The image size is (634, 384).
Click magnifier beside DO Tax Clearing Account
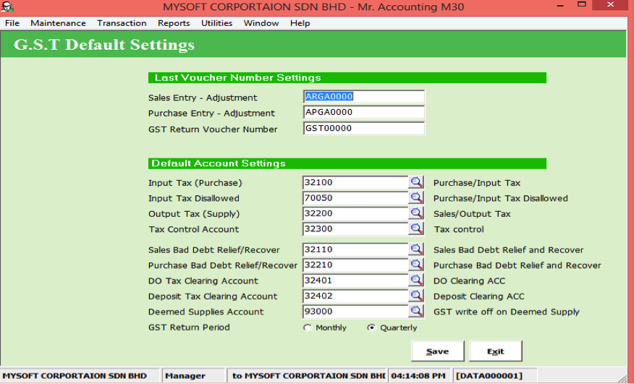[417, 281]
